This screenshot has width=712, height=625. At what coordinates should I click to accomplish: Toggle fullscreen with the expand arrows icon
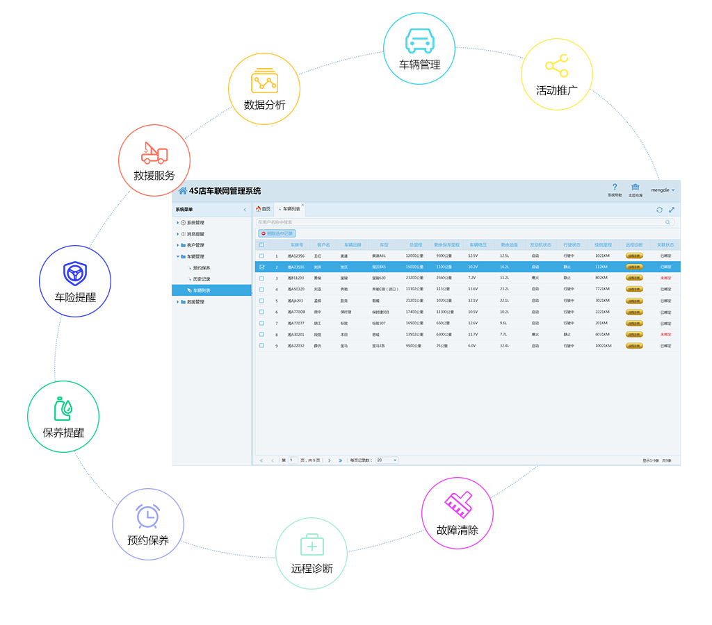click(x=672, y=210)
